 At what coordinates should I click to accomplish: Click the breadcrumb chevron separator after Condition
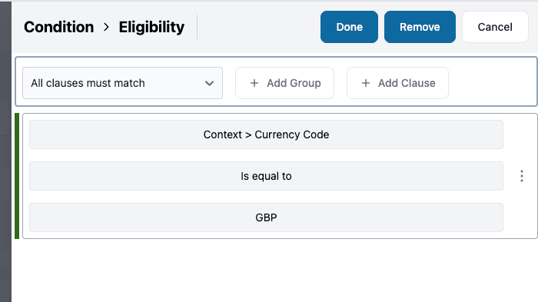coord(106,27)
